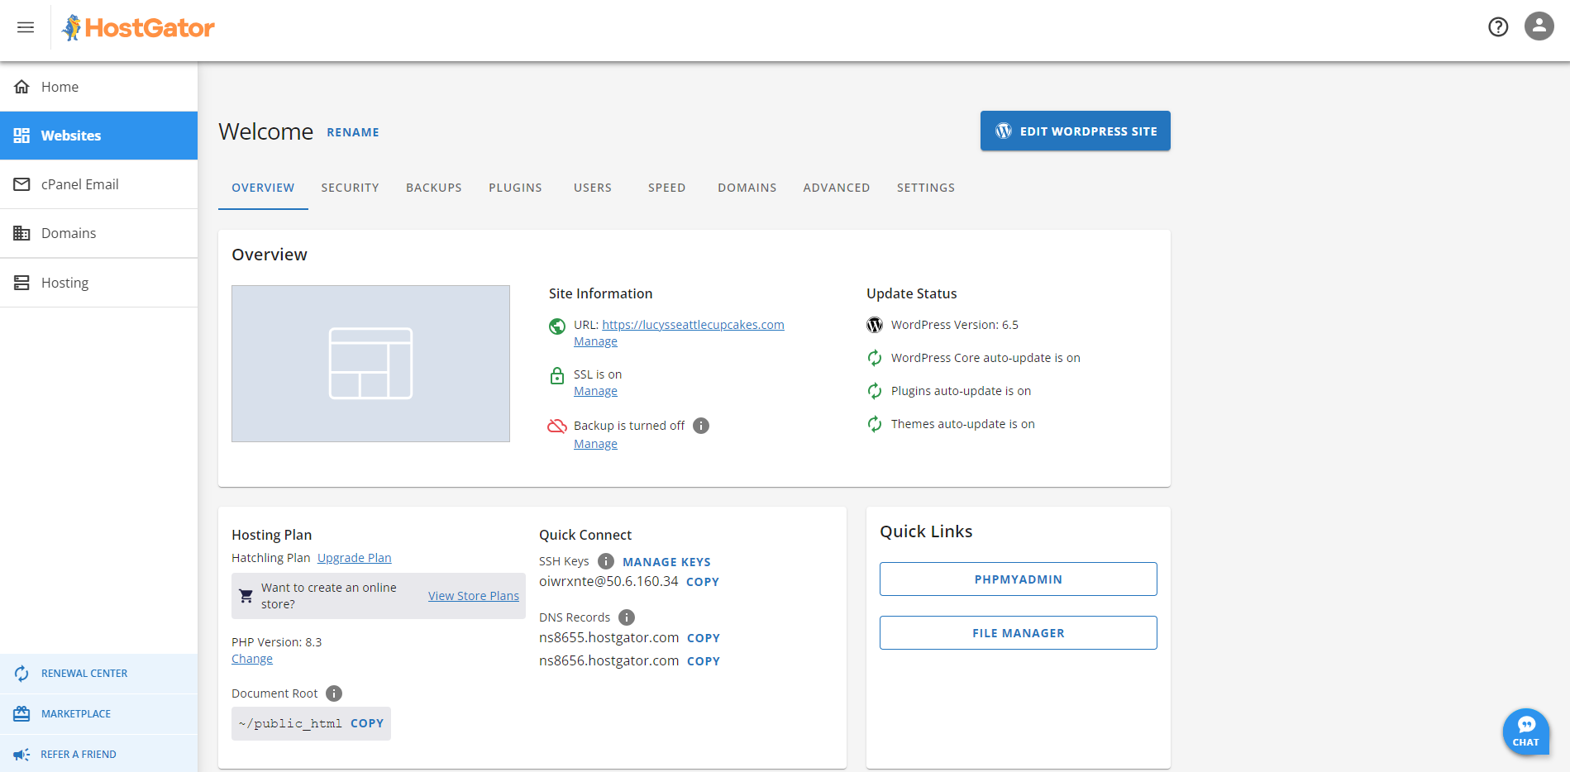Click the info icon beside DNS Records

click(x=627, y=617)
